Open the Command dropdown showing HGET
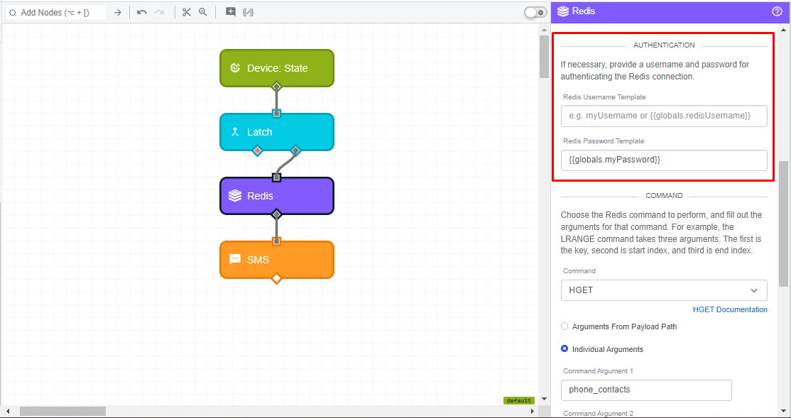The height and width of the screenshot is (418, 791). point(664,290)
